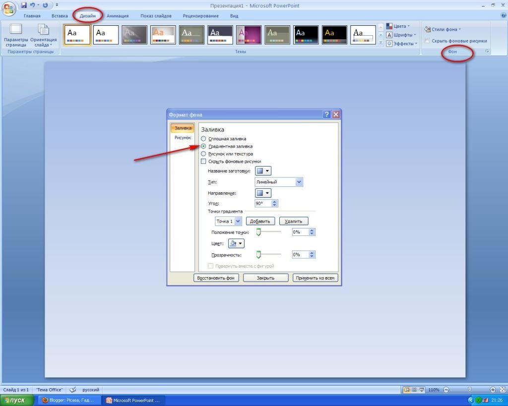Open the Page Setup (Параметры страницы) icon
This screenshot has height=406, width=508.
(x=15, y=35)
